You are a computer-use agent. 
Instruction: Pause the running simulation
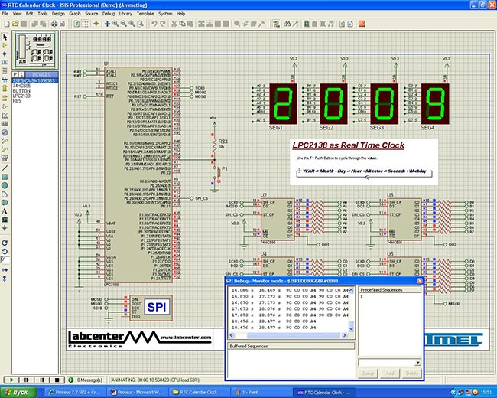coord(42,380)
